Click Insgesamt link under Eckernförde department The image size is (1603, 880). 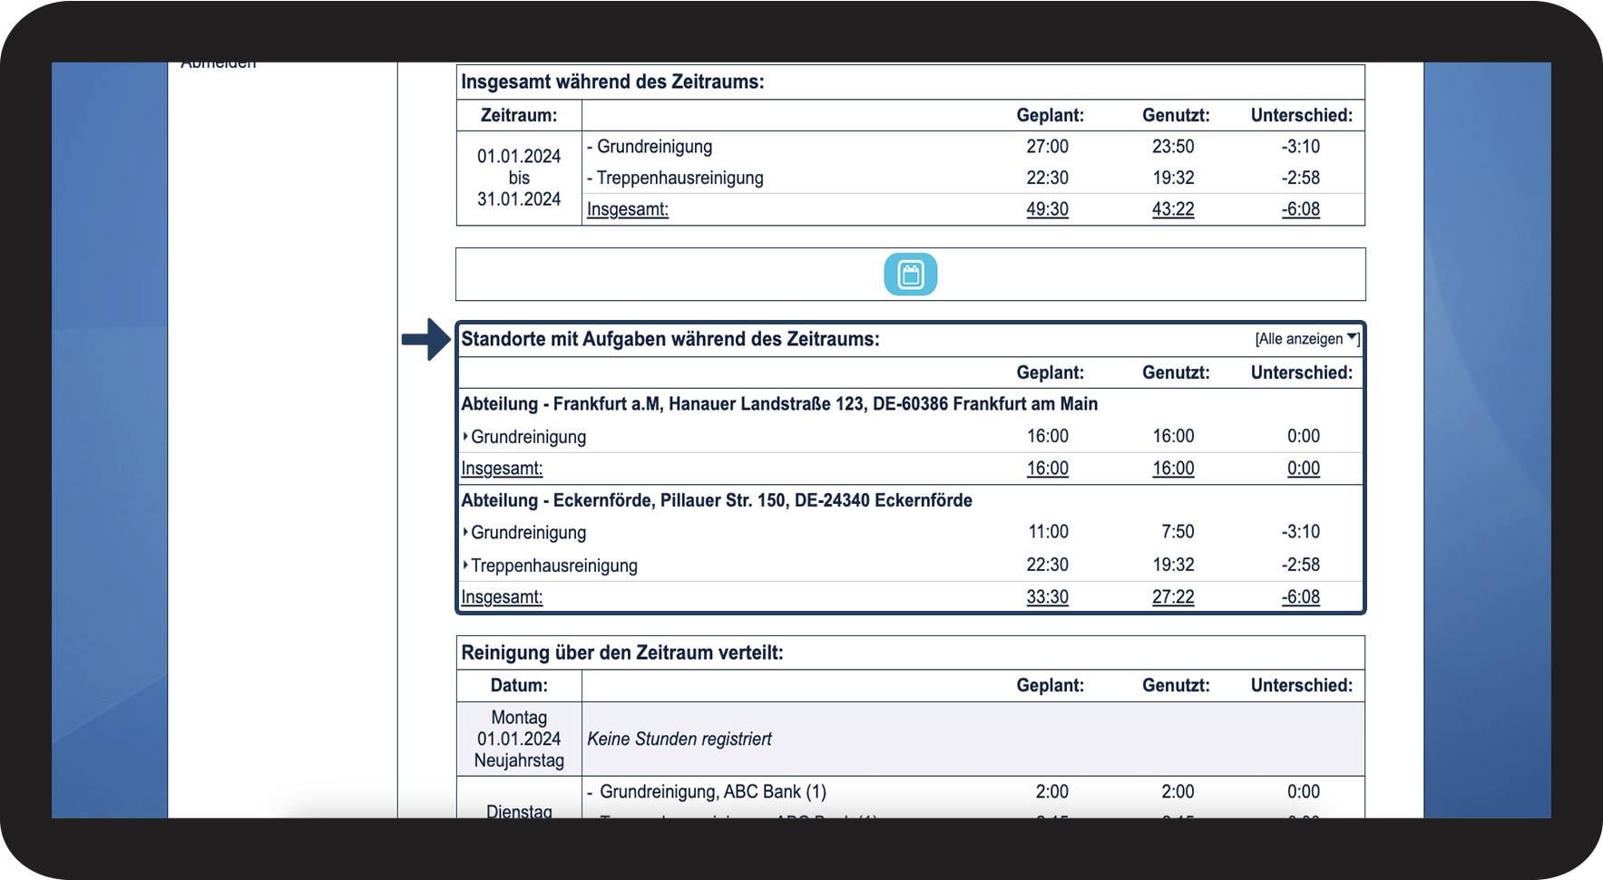(502, 597)
